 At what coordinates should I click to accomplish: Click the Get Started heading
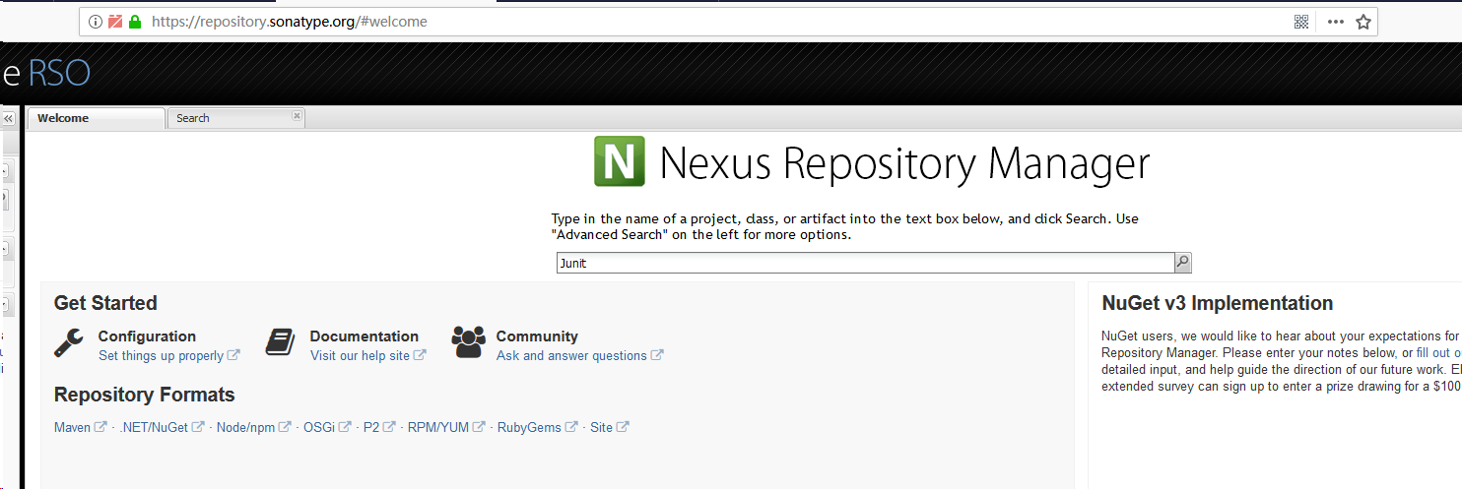(105, 303)
